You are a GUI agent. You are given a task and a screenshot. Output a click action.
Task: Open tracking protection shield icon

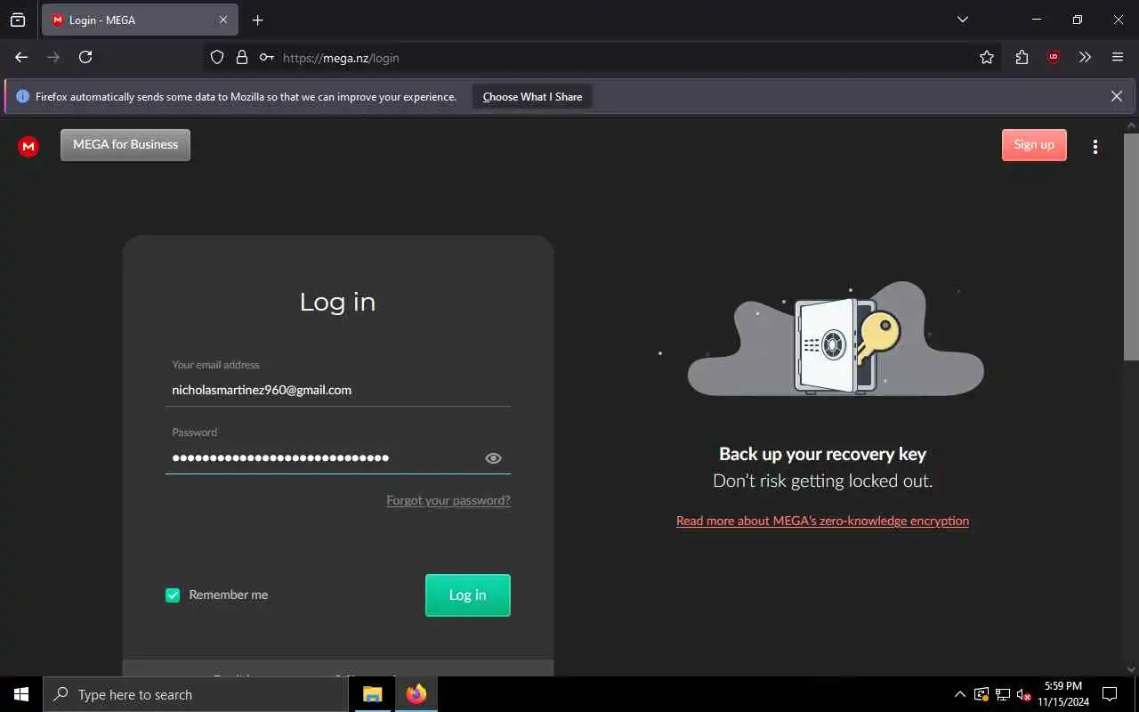217,57
